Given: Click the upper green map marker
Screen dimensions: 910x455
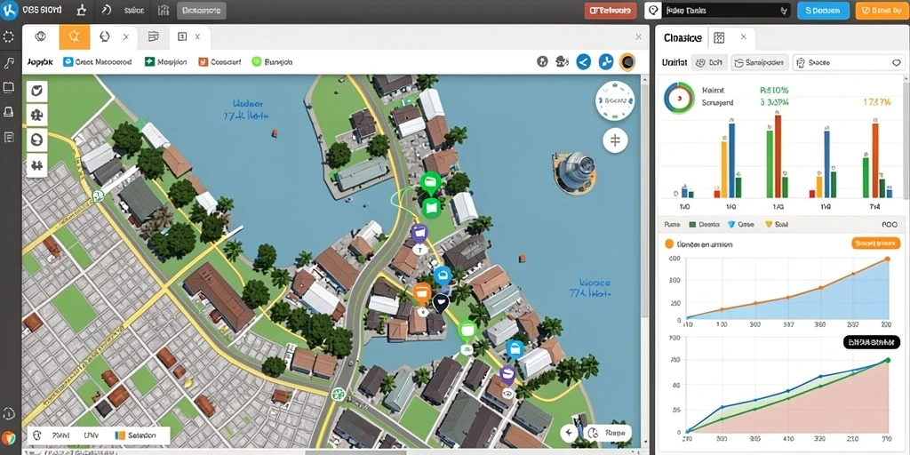Looking at the screenshot, I should (x=431, y=184).
